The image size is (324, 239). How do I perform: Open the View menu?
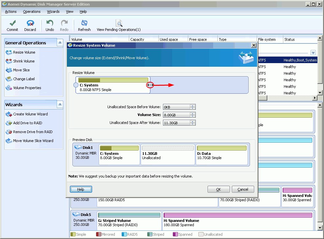point(70,12)
